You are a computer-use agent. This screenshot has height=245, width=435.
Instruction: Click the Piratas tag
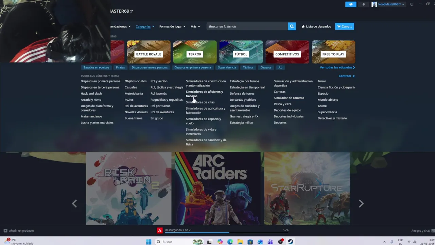tap(120, 67)
